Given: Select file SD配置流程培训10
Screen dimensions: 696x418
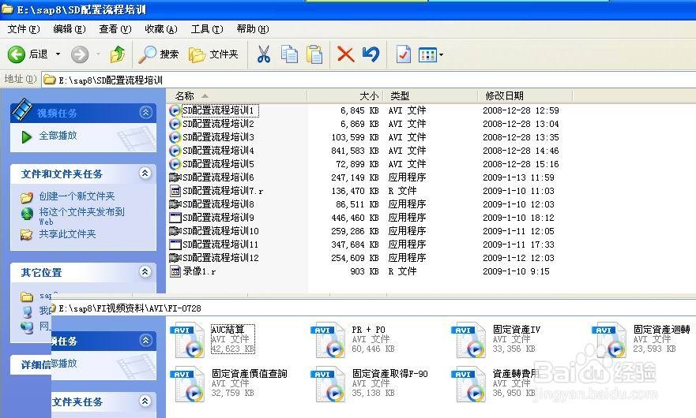Looking at the screenshot, I should (x=220, y=231).
